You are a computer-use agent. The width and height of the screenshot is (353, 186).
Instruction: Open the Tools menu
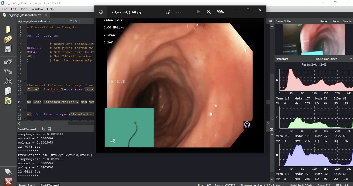[x=24, y=9]
